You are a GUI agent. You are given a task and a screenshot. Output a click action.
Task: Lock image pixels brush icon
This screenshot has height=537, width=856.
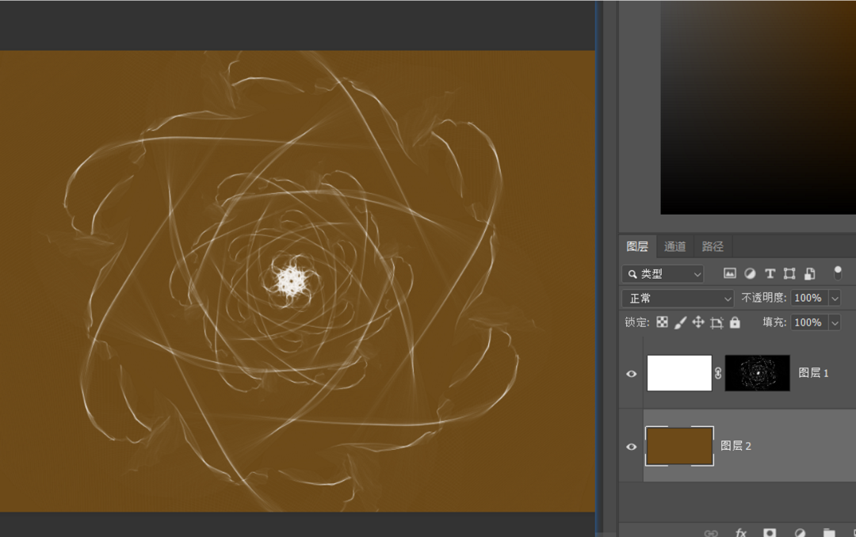tap(680, 322)
